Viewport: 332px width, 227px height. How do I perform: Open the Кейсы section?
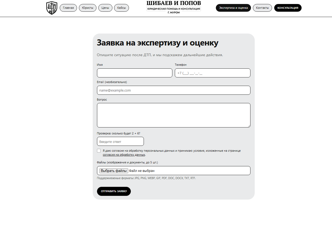point(122,8)
